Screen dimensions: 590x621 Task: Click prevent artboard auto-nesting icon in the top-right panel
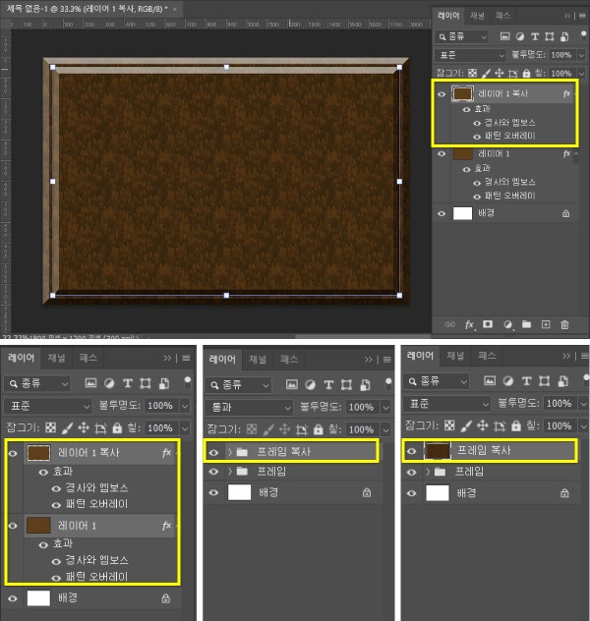[512, 73]
